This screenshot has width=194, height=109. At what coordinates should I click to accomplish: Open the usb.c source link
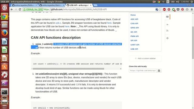[x=58, y=23]
